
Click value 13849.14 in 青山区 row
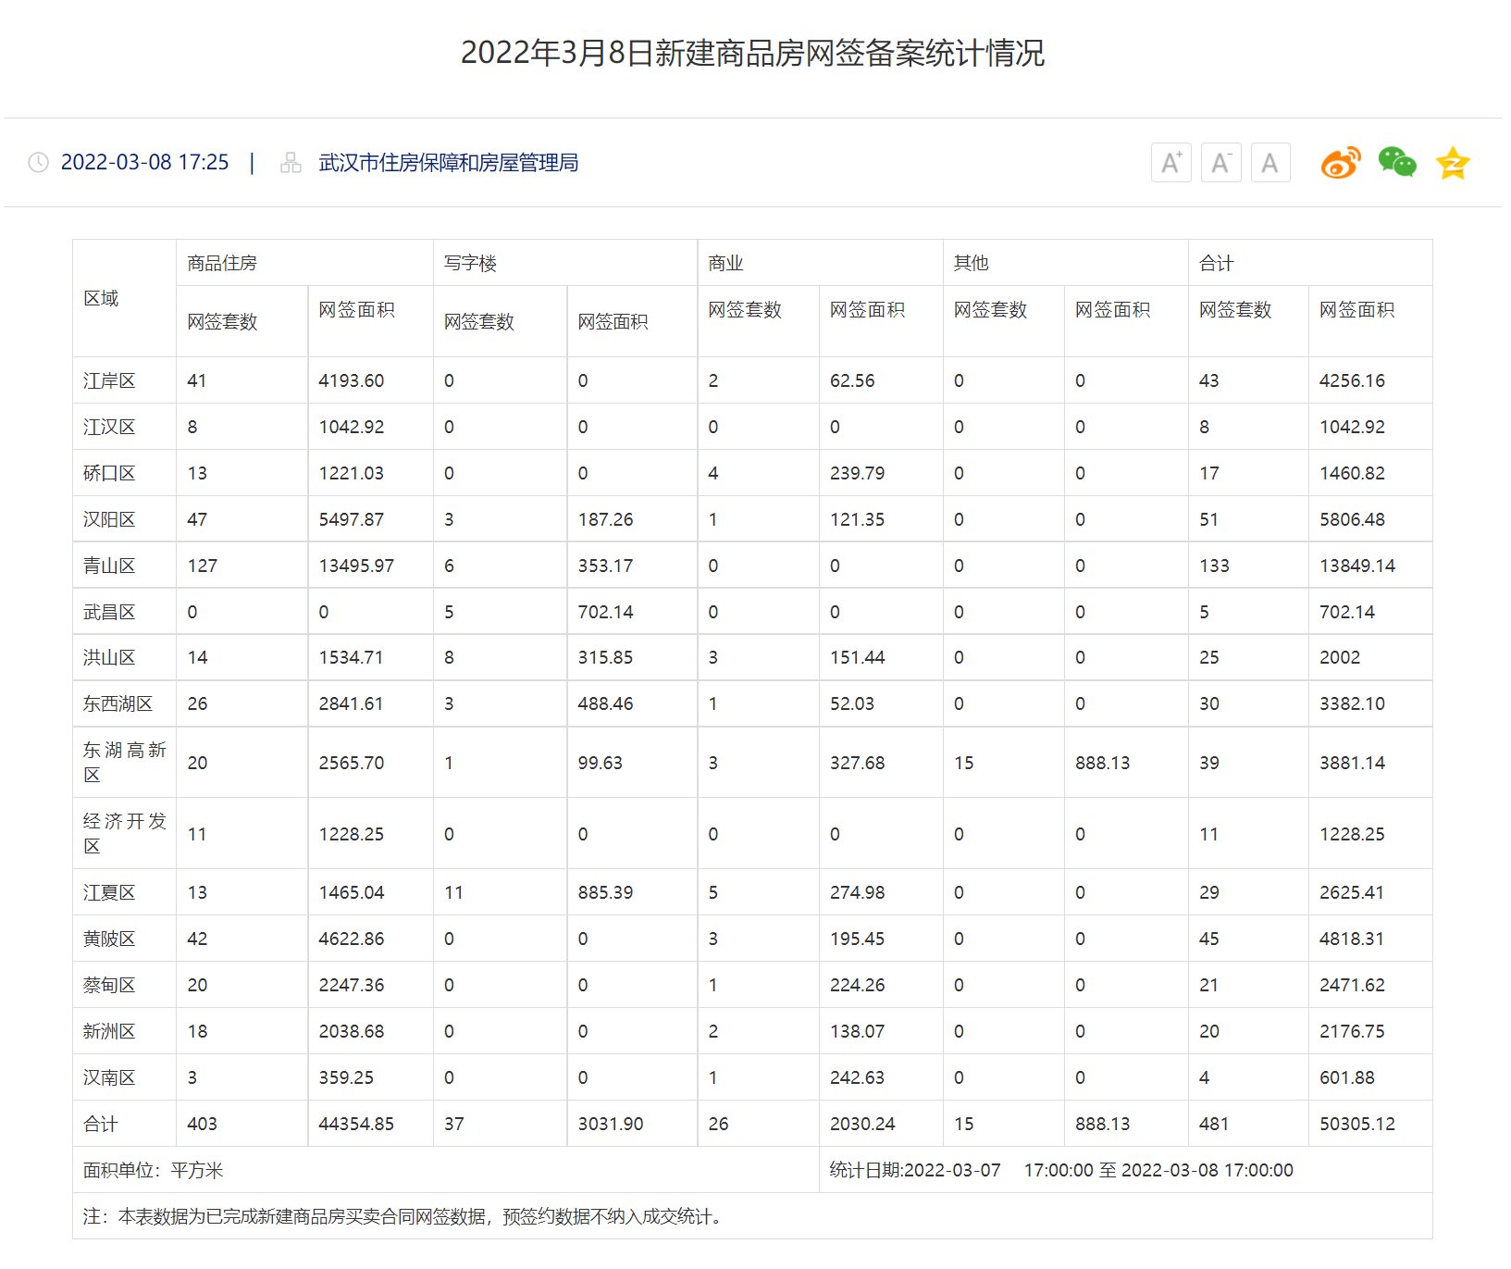coord(1357,566)
